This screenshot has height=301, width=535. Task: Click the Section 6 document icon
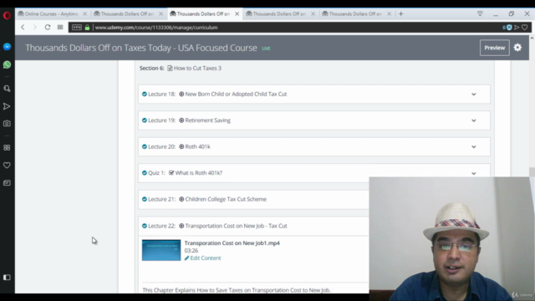coord(170,69)
